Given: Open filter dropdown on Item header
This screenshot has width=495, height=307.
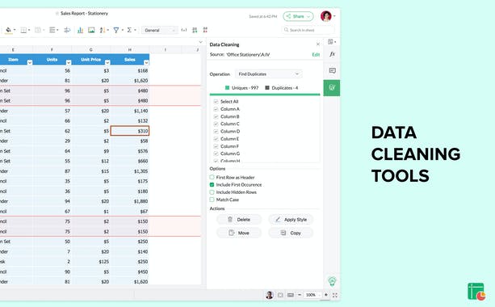Looking at the screenshot, I should (x=30, y=62).
